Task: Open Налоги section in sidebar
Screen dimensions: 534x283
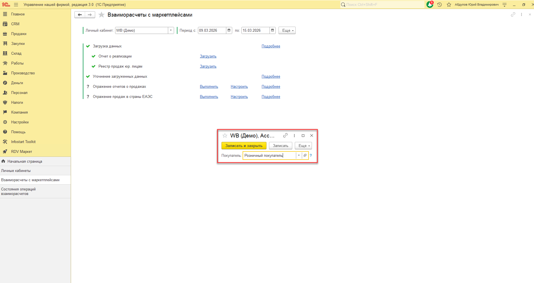Action: pos(35,102)
